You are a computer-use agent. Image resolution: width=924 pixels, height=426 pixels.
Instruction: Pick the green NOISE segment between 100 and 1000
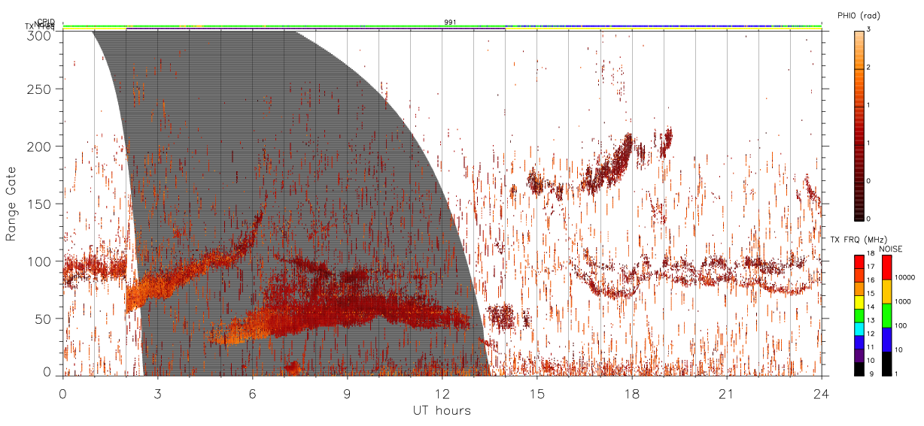(x=886, y=315)
